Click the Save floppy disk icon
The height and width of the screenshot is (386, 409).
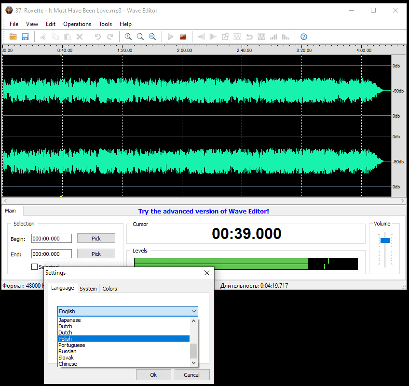25,37
